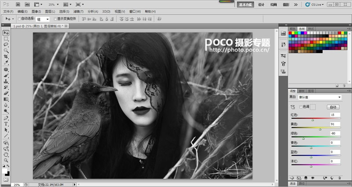Image resolution: width=352 pixels, height=187 pixels.
Task: Reset adjustment to defaults icon
Action: pyautogui.click(x=332, y=178)
